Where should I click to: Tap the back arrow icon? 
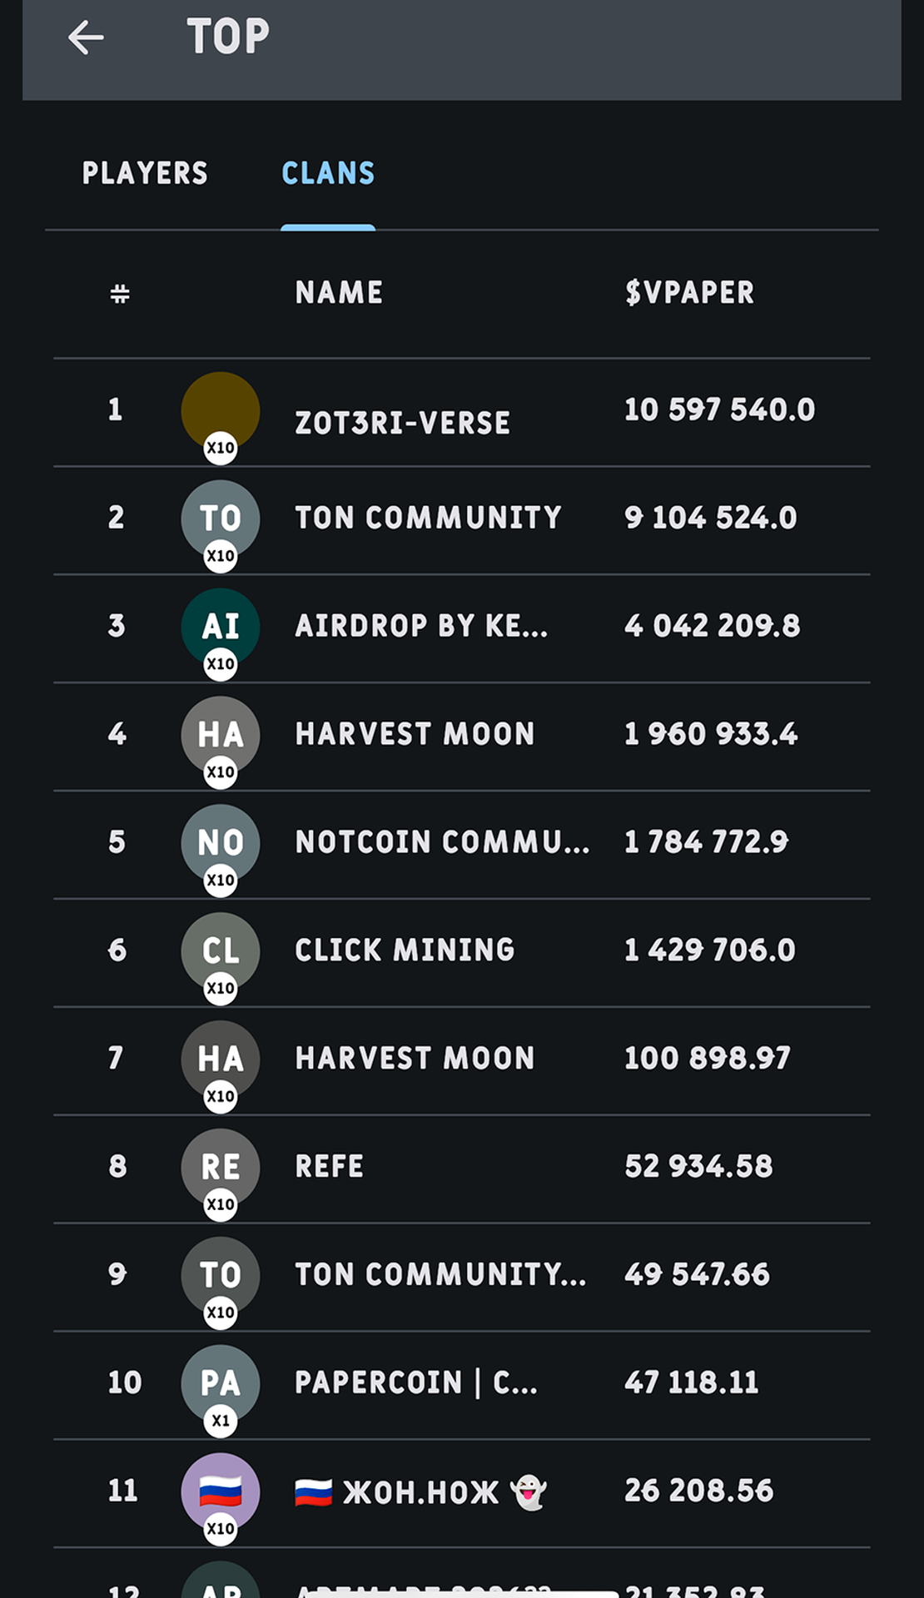86,37
